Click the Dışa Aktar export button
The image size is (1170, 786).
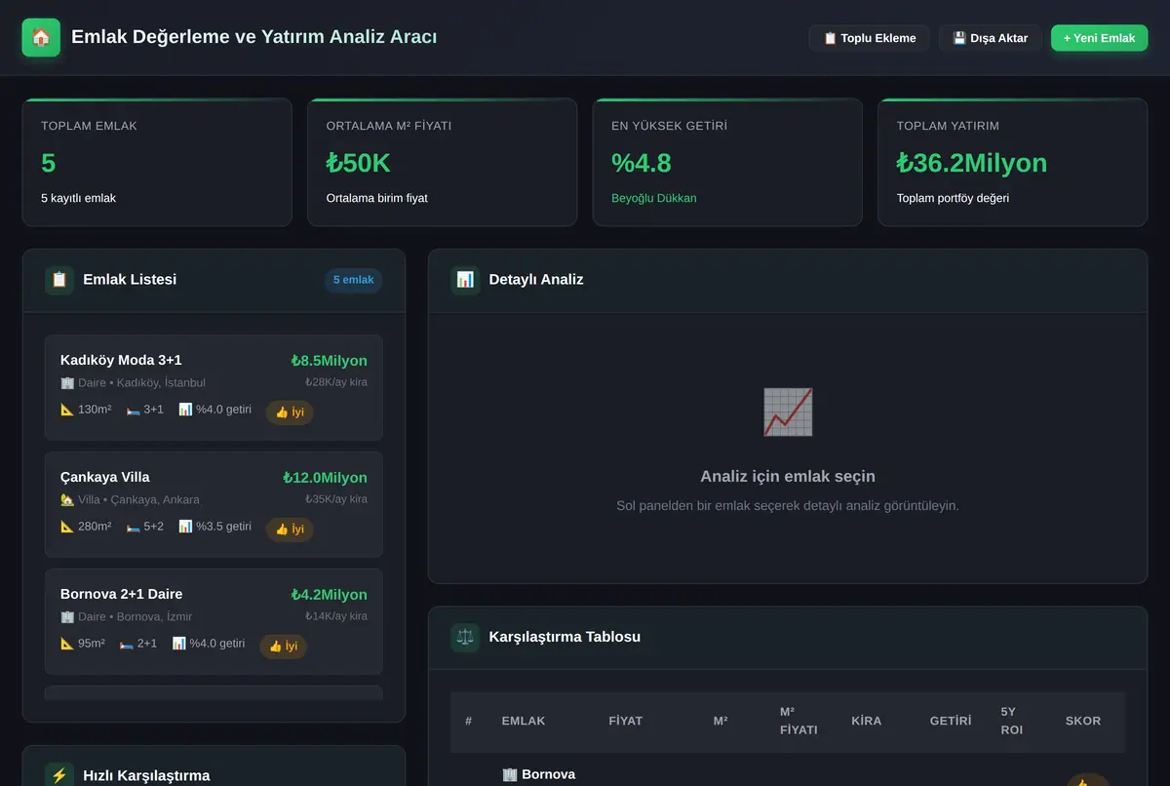click(990, 38)
